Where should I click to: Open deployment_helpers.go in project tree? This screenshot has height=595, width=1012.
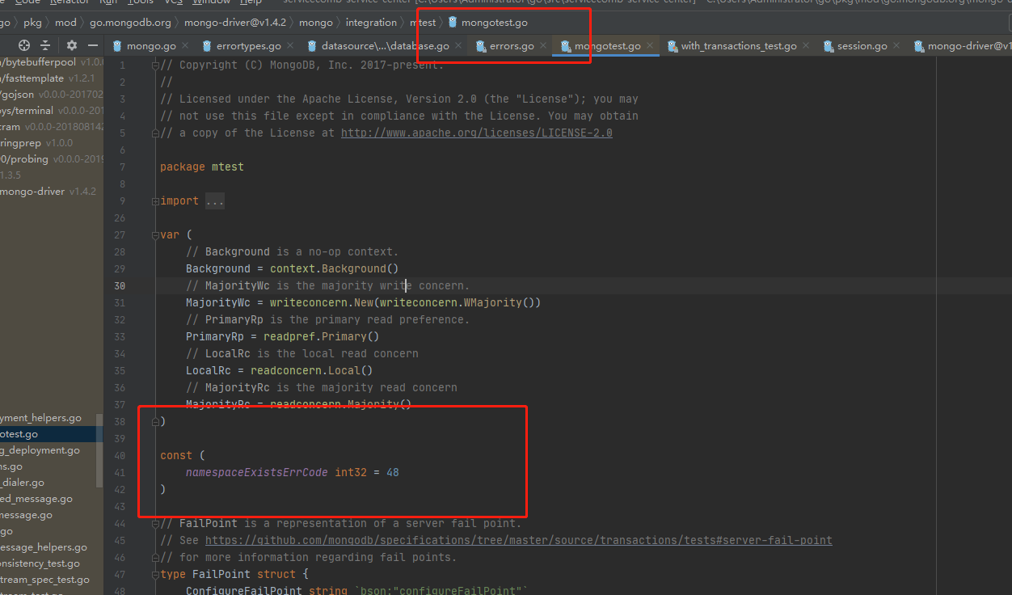point(41,418)
